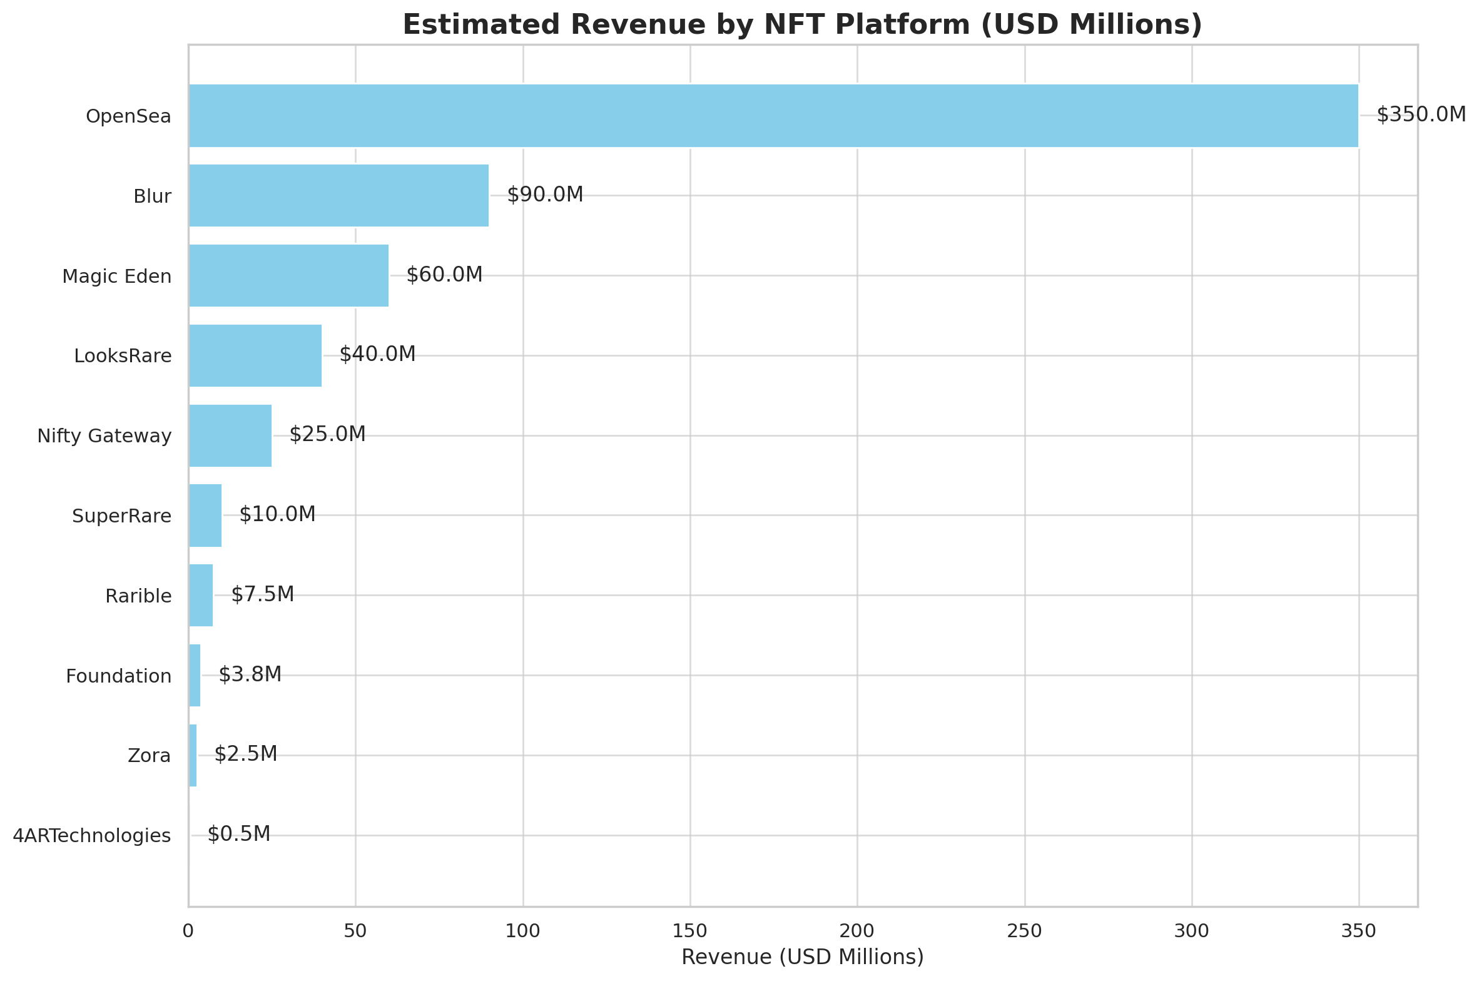Click the Magic Eden bar
The height and width of the screenshot is (981, 1479).
(x=288, y=276)
